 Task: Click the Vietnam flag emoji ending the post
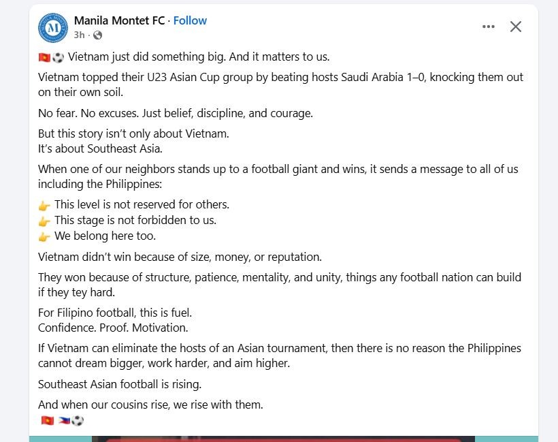[47, 421]
